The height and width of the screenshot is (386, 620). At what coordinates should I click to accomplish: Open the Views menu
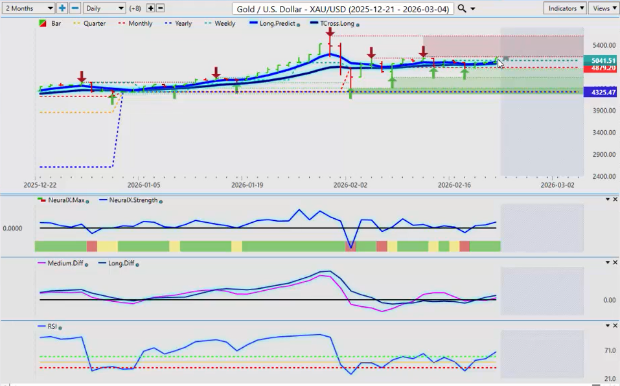click(x=603, y=8)
